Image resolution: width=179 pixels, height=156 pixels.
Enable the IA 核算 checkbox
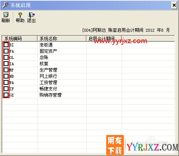(x=6, y=63)
